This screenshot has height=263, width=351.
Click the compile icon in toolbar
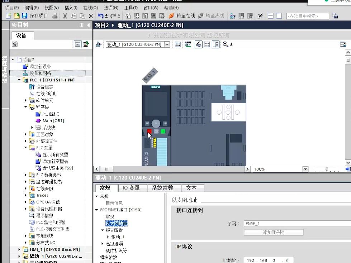(x=128, y=16)
